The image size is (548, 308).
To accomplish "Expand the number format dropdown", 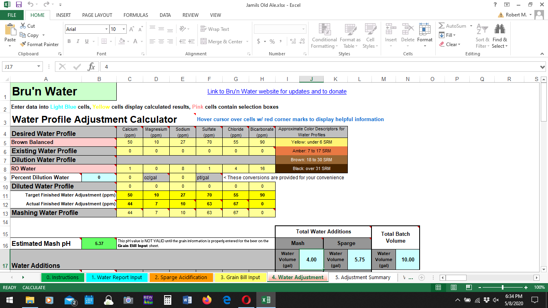I will coord(303,29).
